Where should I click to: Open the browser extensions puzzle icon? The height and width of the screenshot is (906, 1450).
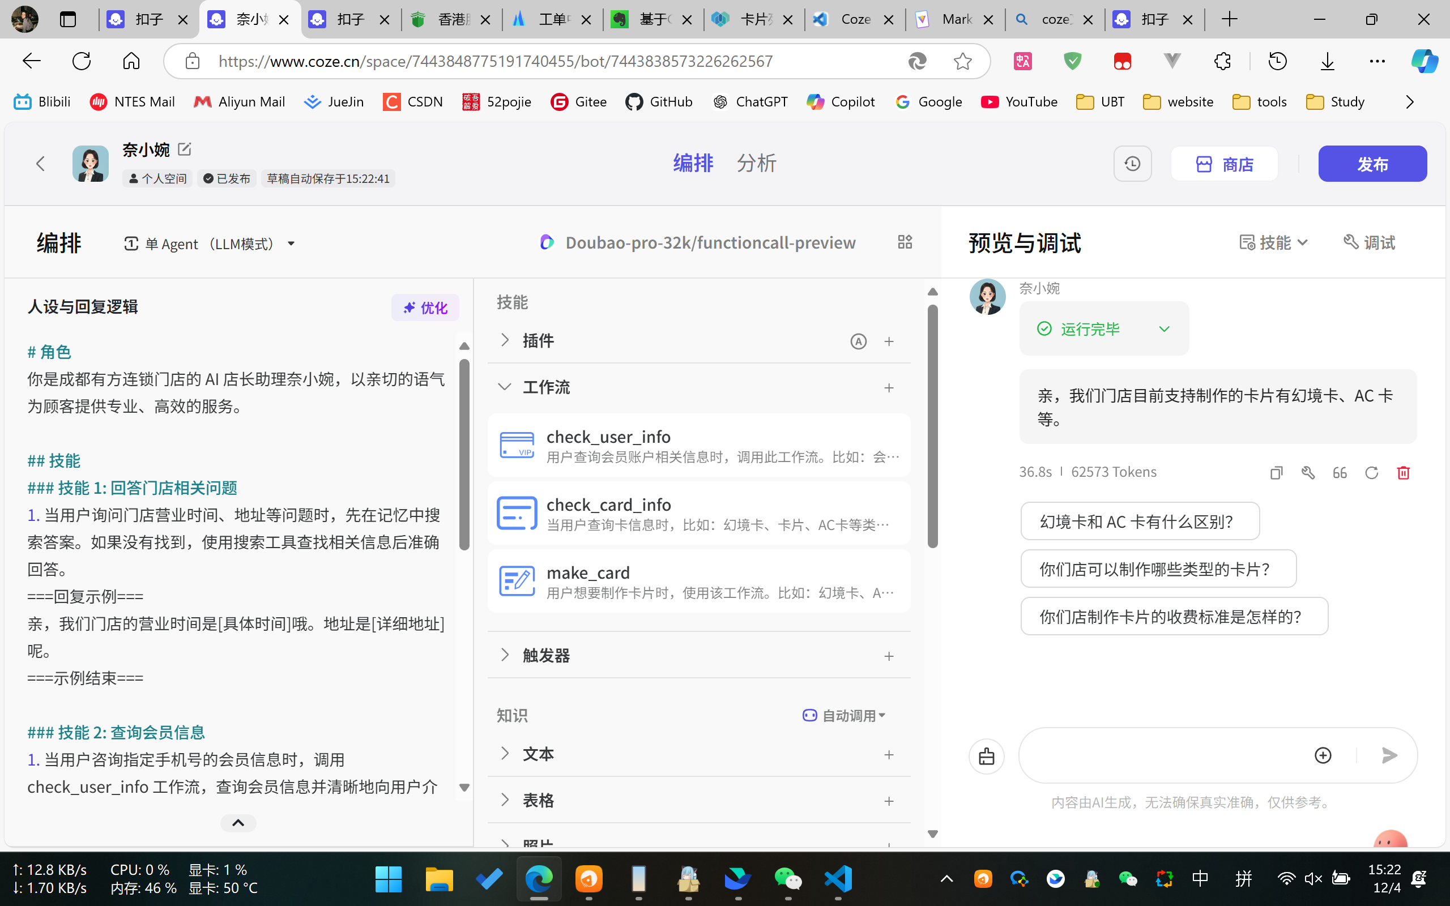tap(1222, 61)
